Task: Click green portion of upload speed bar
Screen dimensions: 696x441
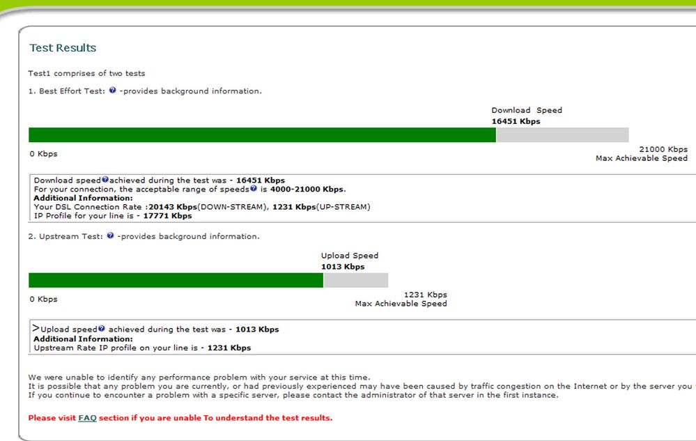Action: point(176,280)
